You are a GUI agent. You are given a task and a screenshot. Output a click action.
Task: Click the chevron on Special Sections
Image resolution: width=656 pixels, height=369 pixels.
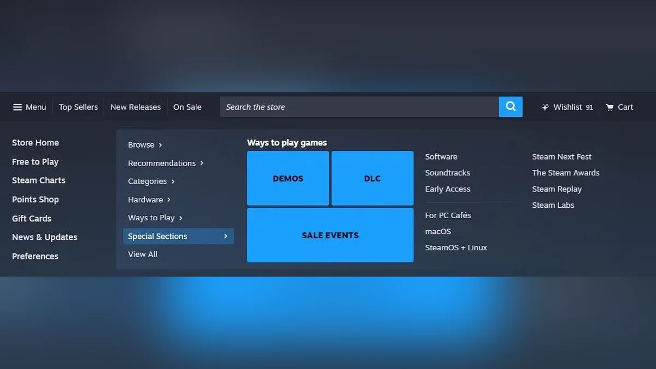point(225,236)
